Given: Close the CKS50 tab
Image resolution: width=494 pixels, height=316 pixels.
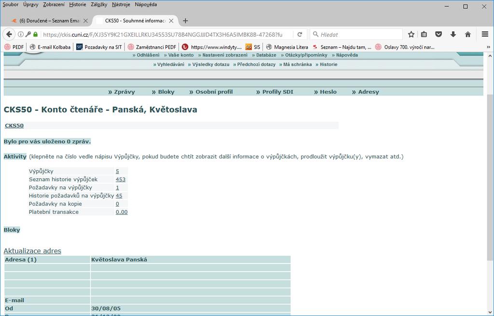Looking at the screenshot, I should click(x=171, y=21).
